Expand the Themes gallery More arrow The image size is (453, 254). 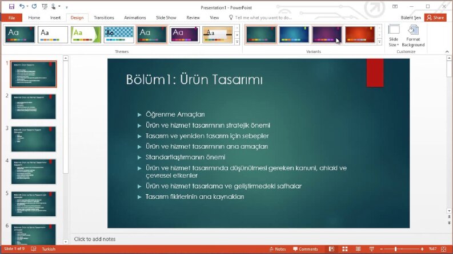(x=237, y=42)
